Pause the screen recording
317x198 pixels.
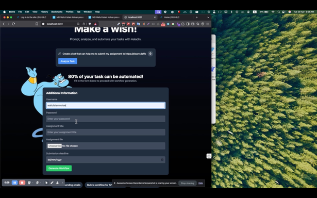coord(14,183)
